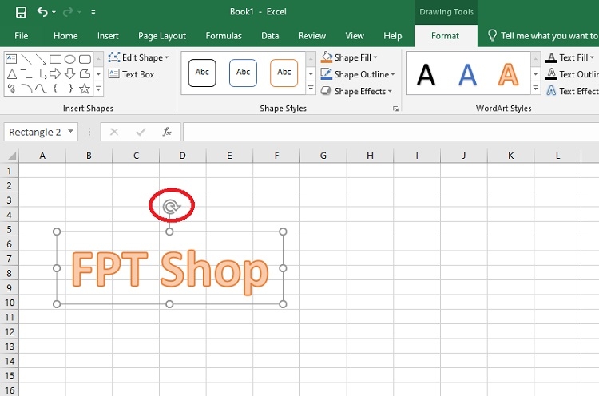
Task: Click the Select All corner triangle
Action: [10, 156]
